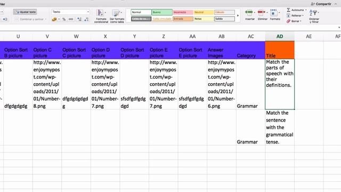Open the Autosuma dropdown arrow

coord(306,10)
